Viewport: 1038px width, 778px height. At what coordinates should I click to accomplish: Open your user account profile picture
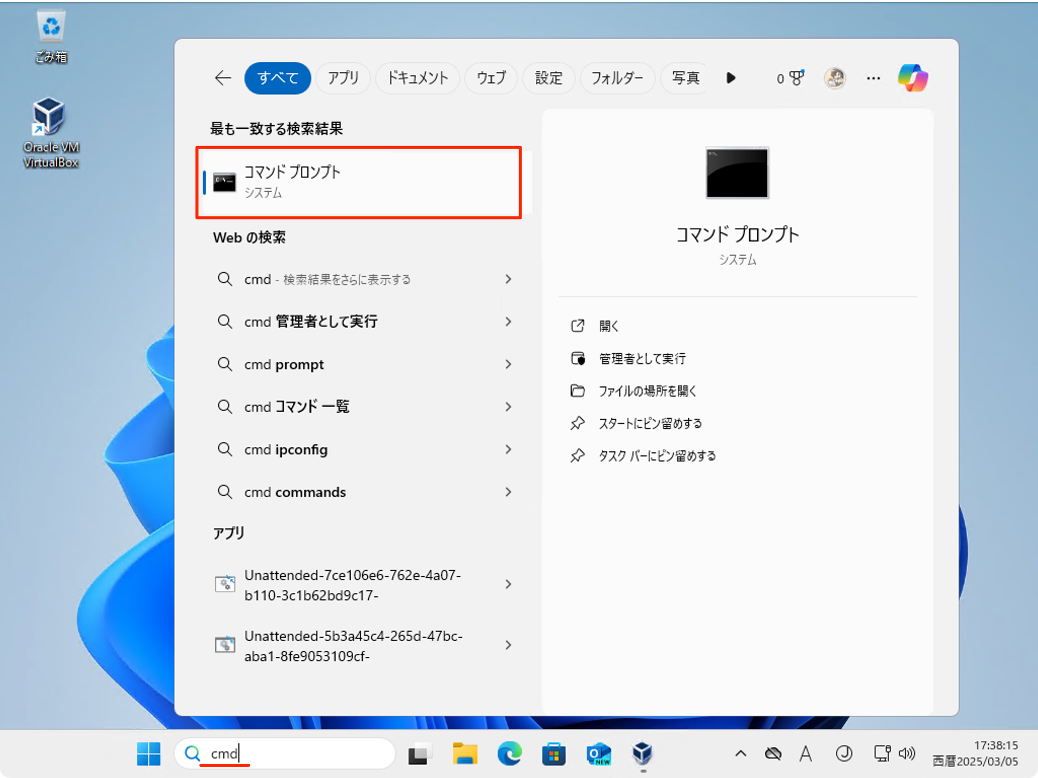coord(835,78)
